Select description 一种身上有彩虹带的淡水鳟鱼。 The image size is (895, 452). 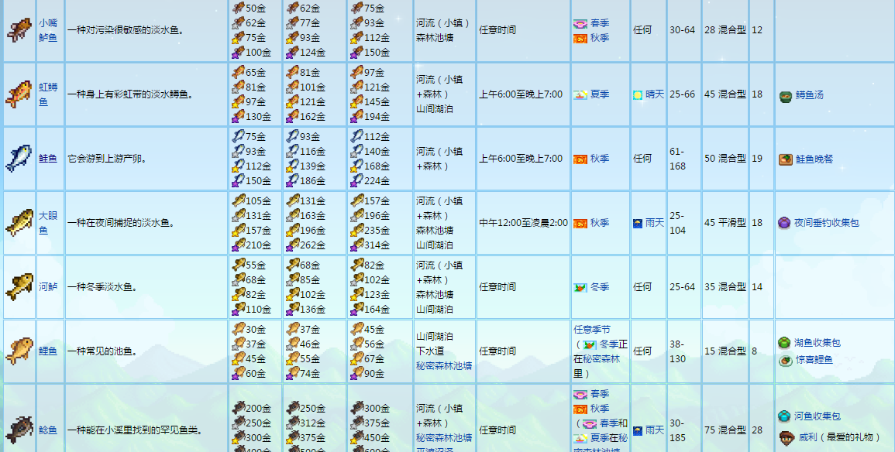coord(131,94)
